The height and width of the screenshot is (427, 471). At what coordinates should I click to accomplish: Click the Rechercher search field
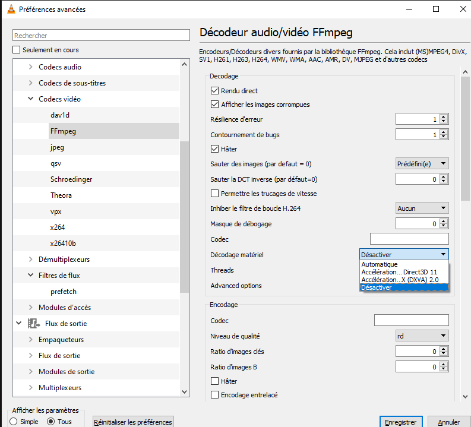(x=101, y=36)
